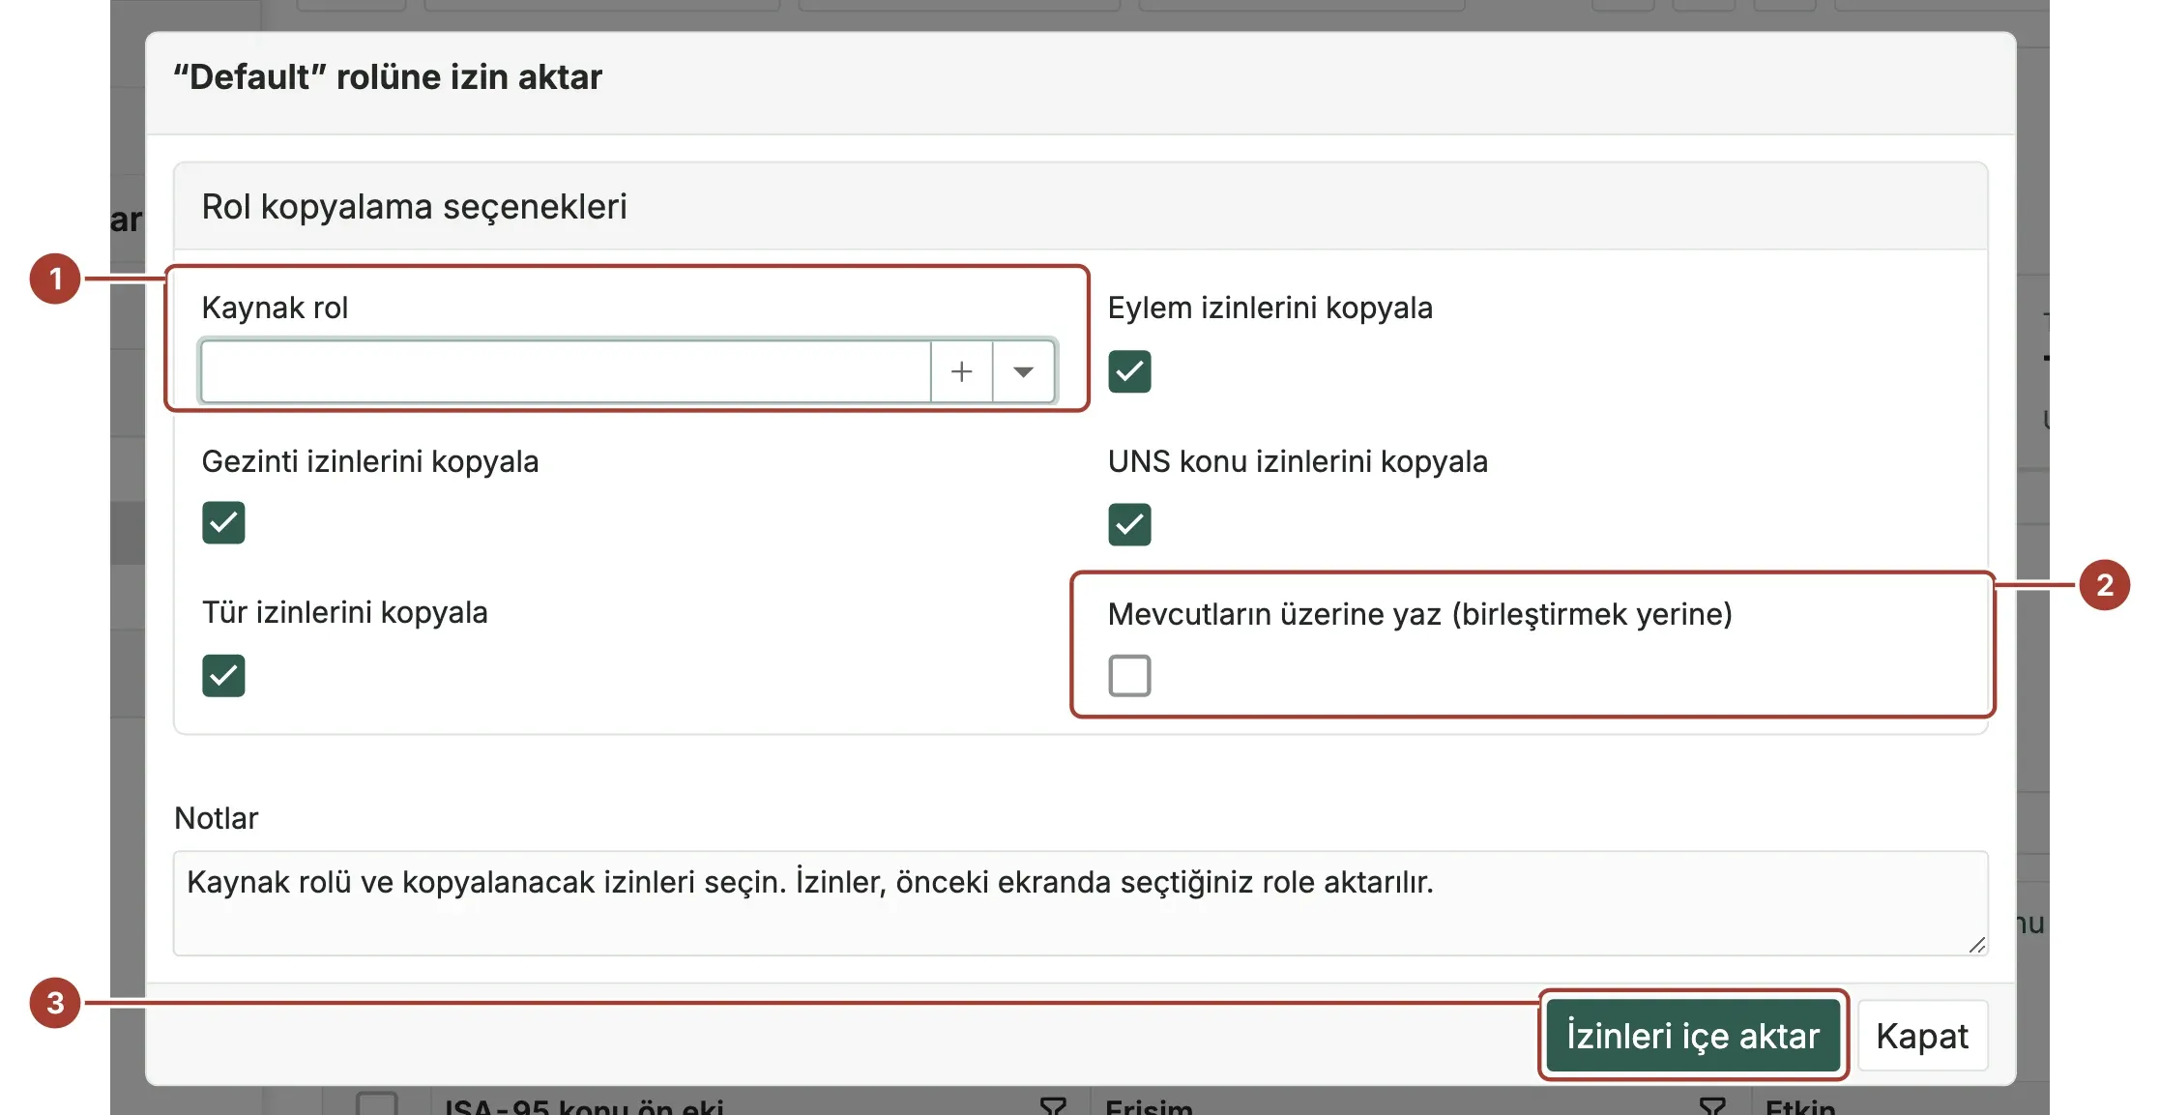Click the filter icon beside Erişim column
Image resolution: width=2160 pixels, height=1115 pixels.
coord(1712,1105)
